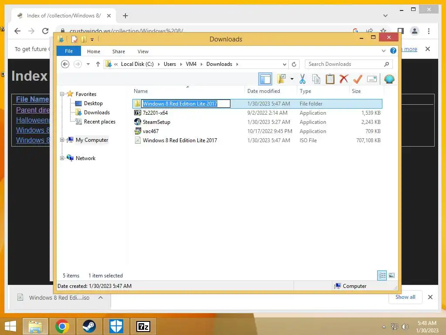The image size is (446, 335).
Task: Click the folder options toolbar icon
Action: tap(281, 79)
